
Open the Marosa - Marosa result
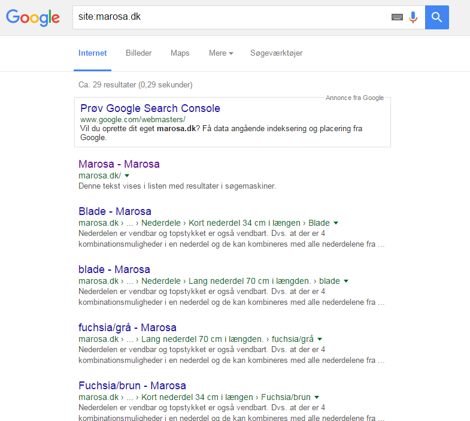point(119,164)
